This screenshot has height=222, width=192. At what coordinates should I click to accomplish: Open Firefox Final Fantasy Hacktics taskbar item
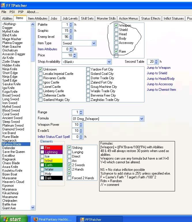point(53,219)
